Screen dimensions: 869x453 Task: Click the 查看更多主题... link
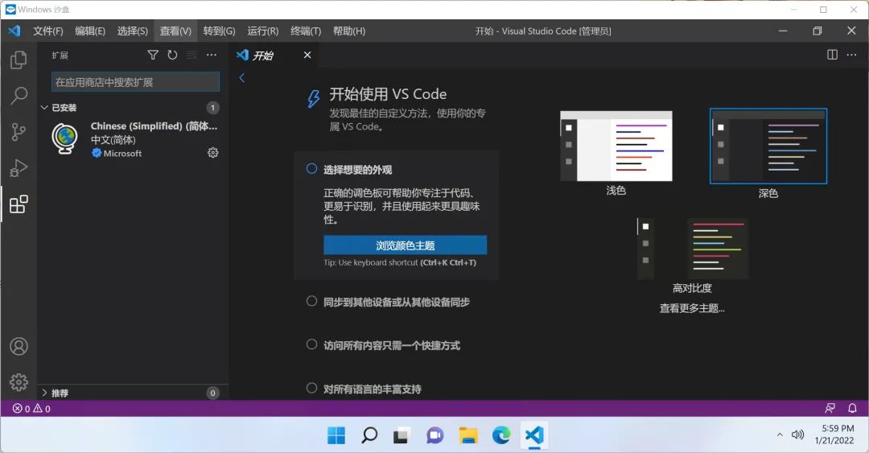point(692,308)
